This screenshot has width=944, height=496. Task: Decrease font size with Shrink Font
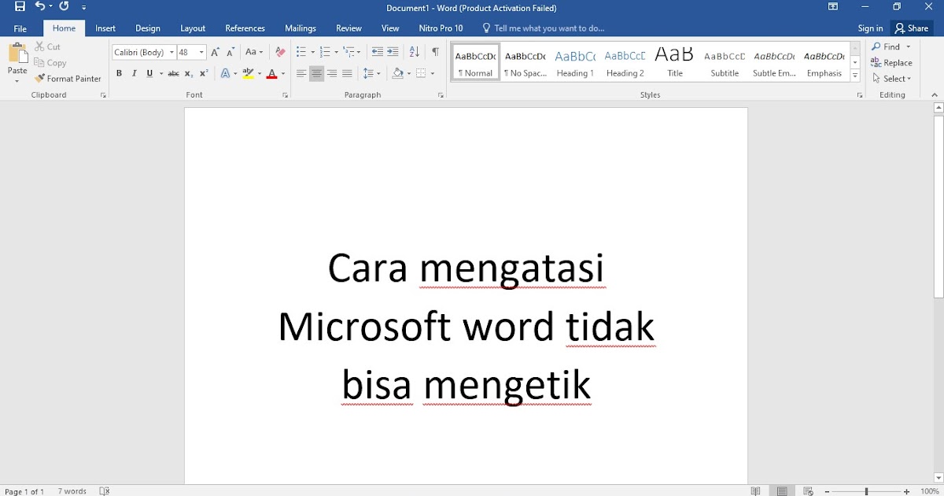230,52
